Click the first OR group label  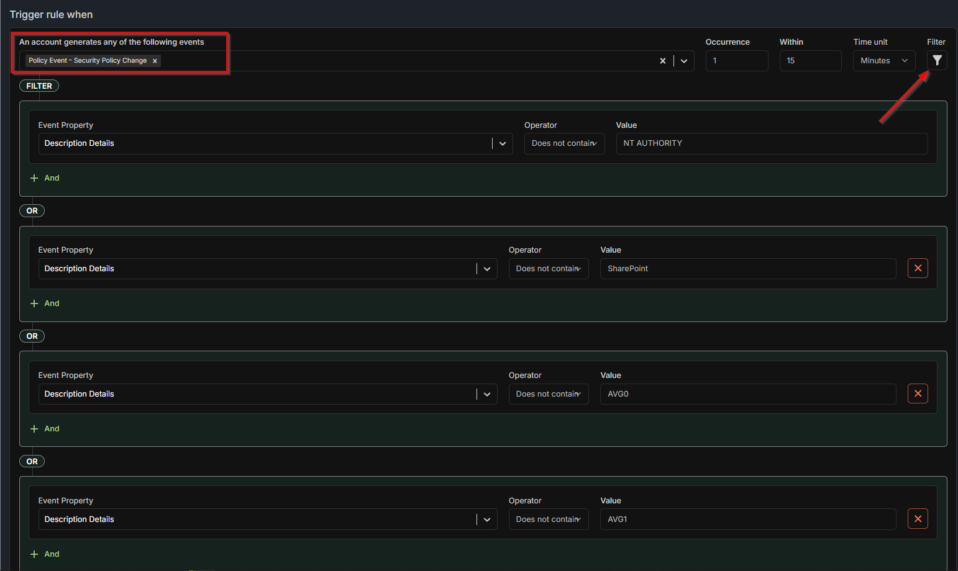point(32,211)
